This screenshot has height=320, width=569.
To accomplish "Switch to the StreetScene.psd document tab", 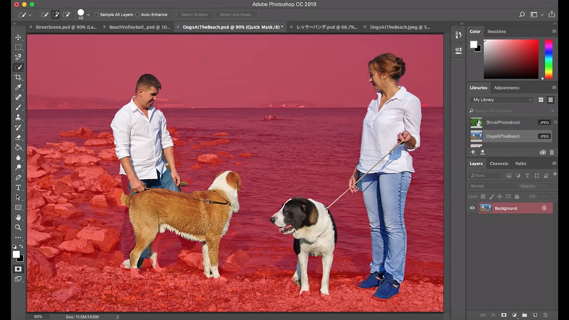I will point(63,27).
